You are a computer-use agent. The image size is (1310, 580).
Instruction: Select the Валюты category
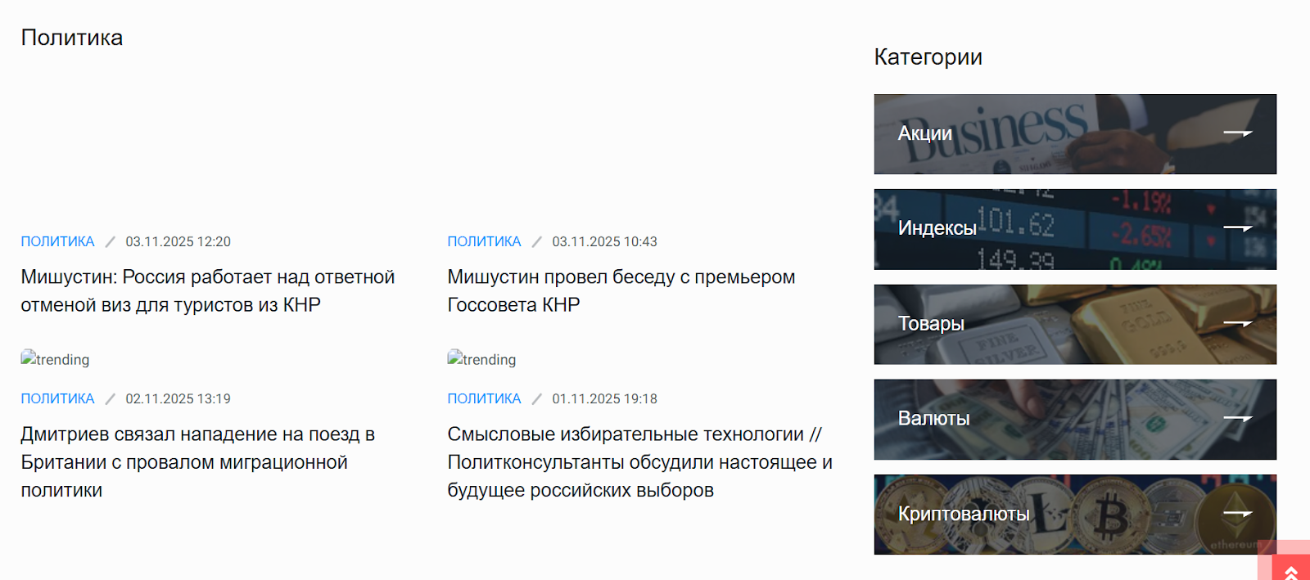[933, 419]
